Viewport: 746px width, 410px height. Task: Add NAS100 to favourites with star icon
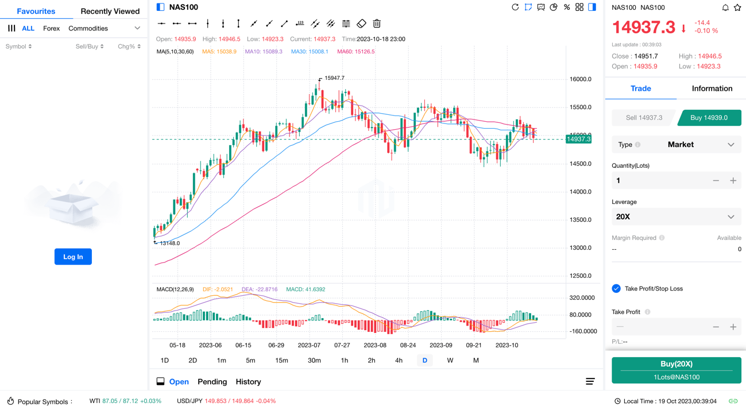[737, 7]
